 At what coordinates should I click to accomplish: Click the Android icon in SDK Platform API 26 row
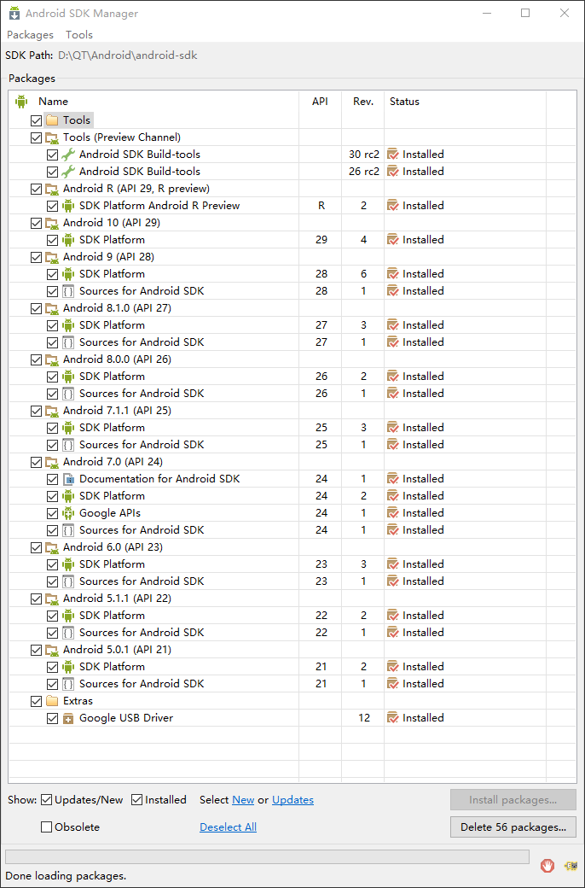tap(68, 376)
